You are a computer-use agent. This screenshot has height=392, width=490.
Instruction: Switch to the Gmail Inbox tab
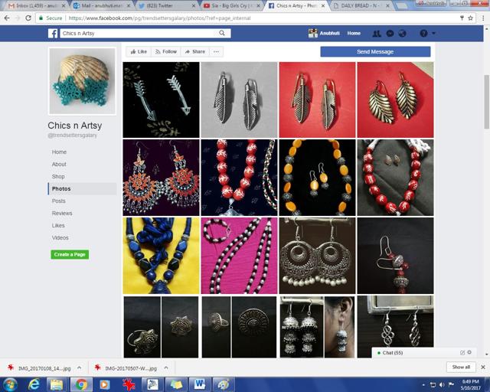tap(36, 5)
